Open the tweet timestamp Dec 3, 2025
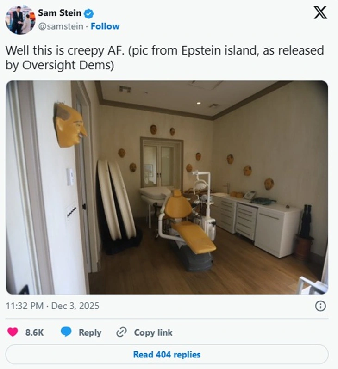This screenshot has width=338, height=369. tap(75, 306)
